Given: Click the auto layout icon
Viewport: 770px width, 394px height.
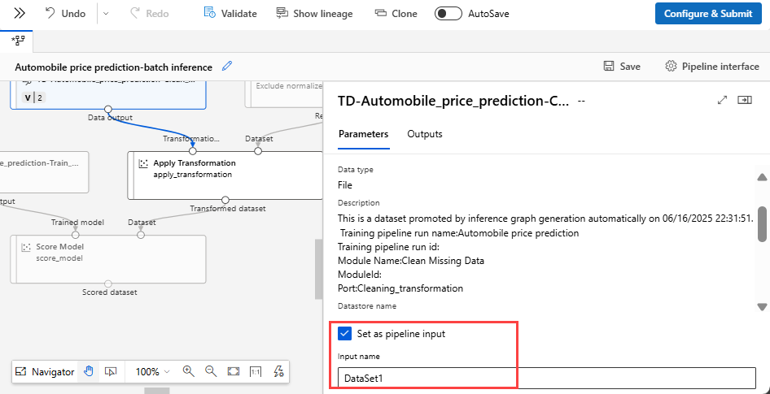Looking at the screenshot, I should 278,371.
